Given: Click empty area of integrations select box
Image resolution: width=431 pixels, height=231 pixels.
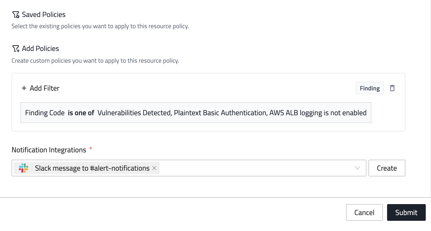Looking at the screenshot, I should 256,168.
